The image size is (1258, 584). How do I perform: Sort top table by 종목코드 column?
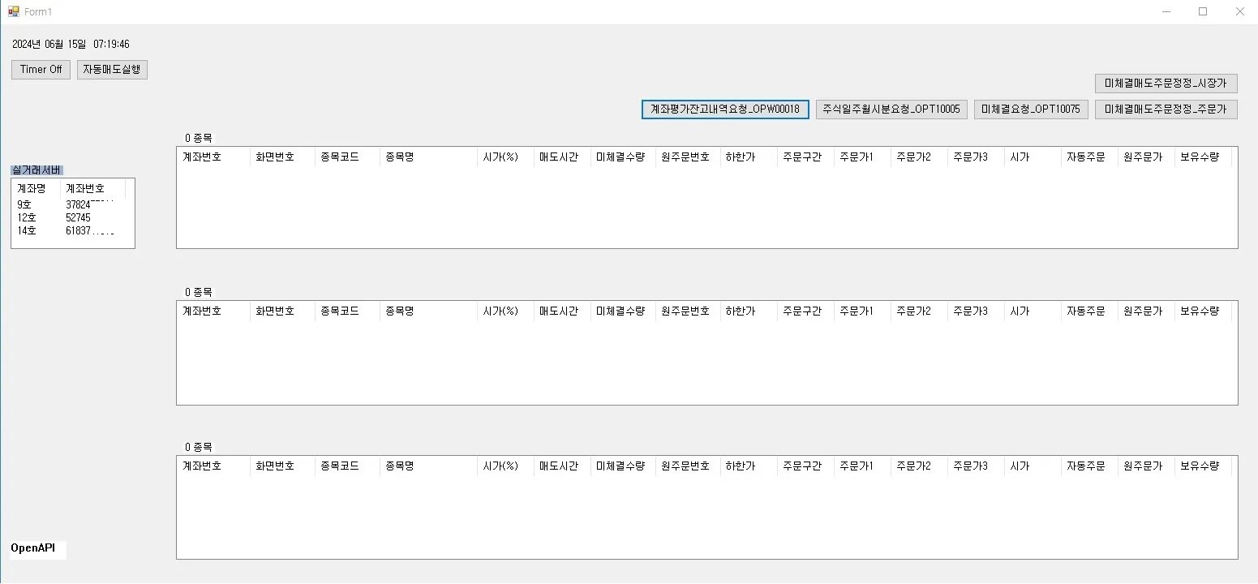347,157
